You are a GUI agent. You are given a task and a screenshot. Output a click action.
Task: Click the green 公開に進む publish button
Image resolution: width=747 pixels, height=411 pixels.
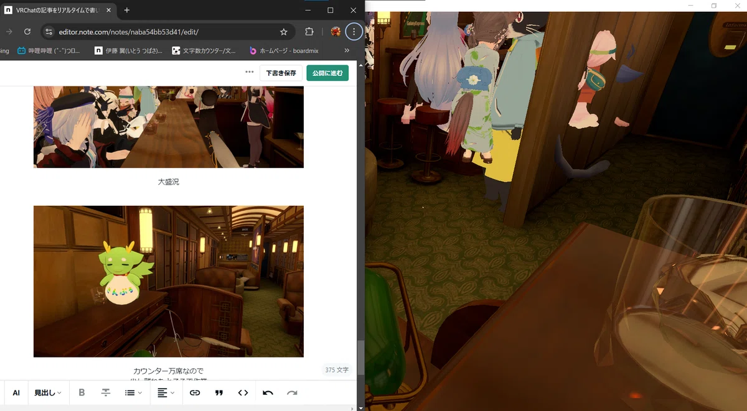[327, 73]
